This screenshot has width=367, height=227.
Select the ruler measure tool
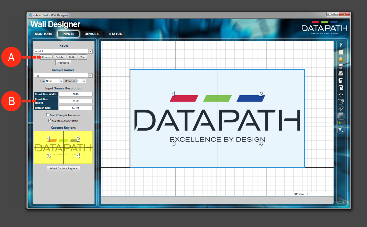coord(341,109)
